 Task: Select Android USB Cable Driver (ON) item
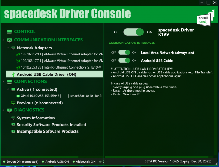(46, 74)
